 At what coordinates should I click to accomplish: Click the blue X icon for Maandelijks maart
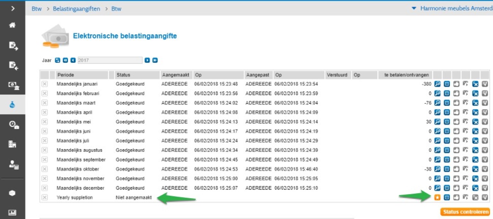tap(475, 103)
